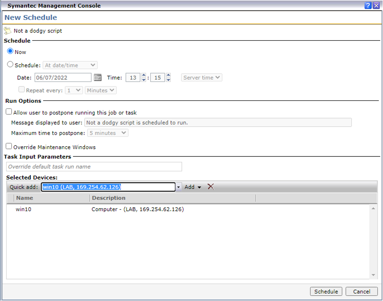Screen dimensions: 383x301
Task: Expand the Quick add dropdown arrow
Action: (x=179, y=187)
